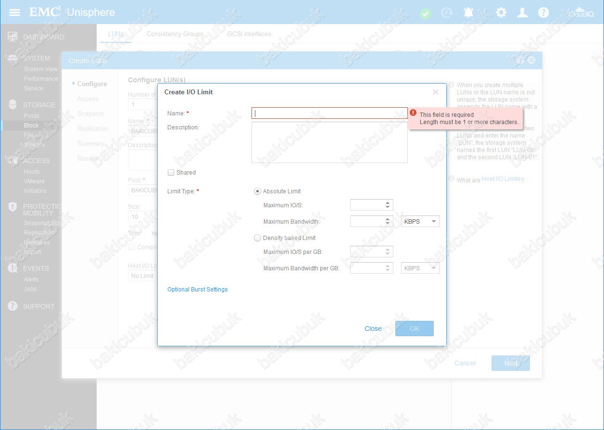Screen dimensions: 604x430
Task: Open the Host I/O Limits help link
Action: coord(501,179)
